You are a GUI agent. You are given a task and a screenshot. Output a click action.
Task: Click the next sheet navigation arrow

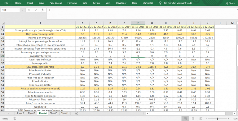[8, 114]
